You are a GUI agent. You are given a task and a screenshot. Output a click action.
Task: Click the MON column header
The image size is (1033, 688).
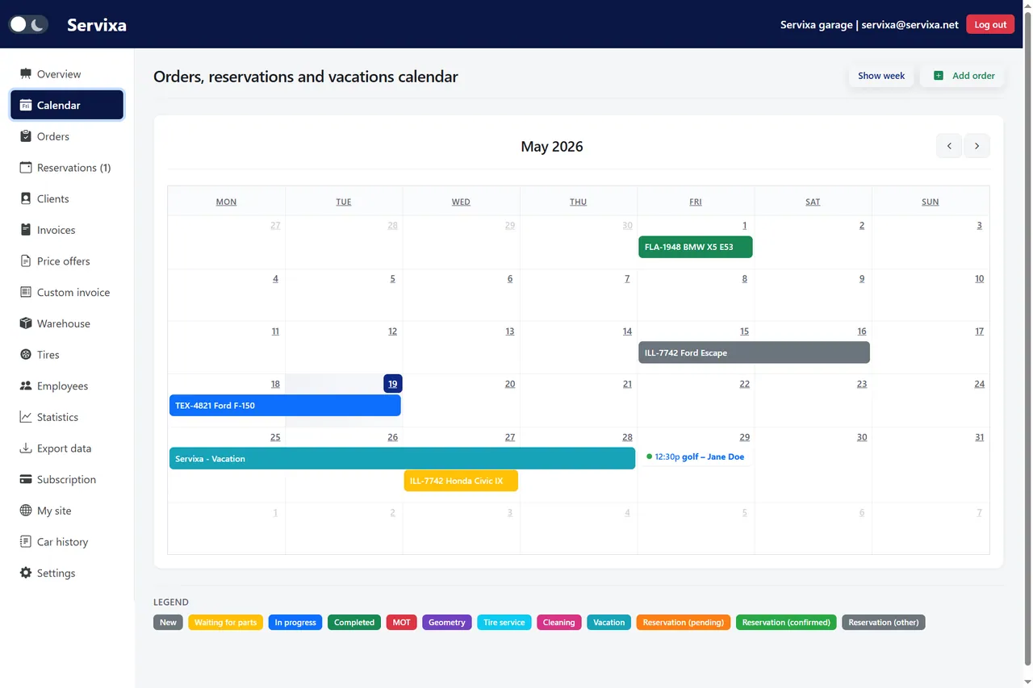(x=226, y=202)
